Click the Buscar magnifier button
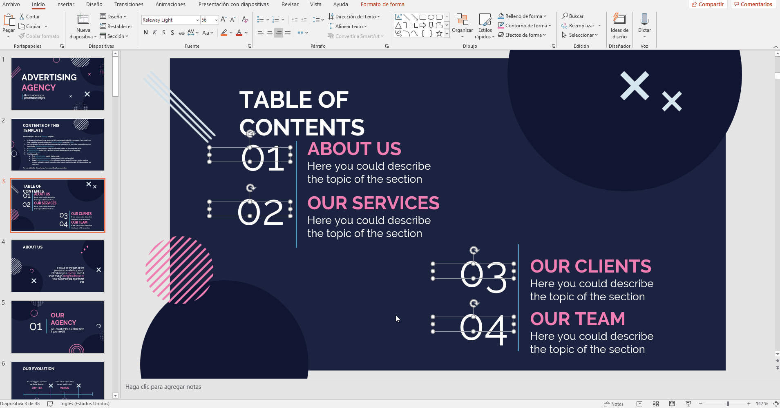Screen dimensions: 780x408 (572, 16)
